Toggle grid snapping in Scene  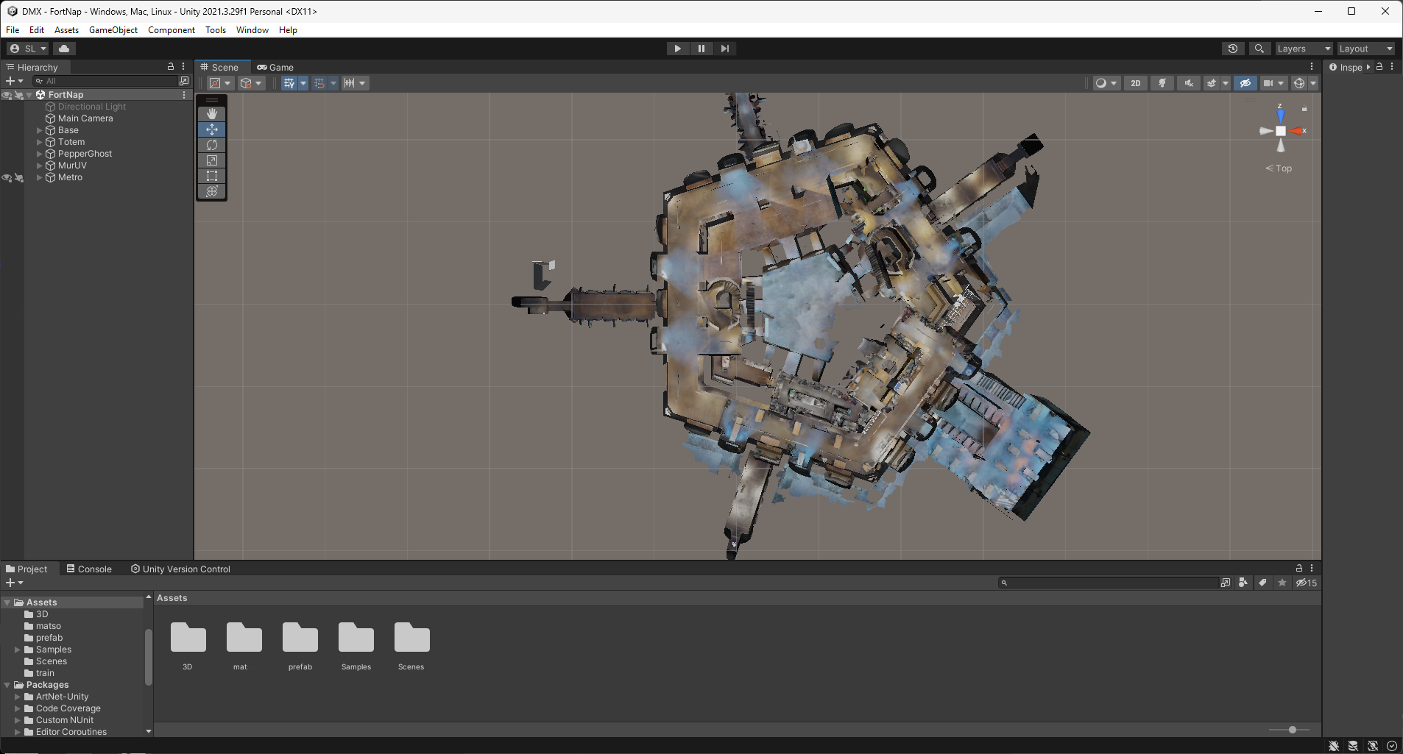point(319,83)
